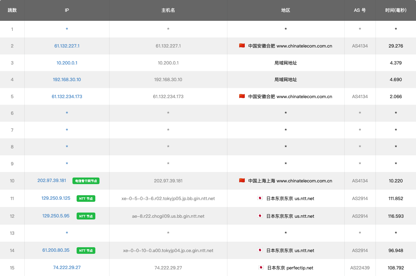This screenshot has height=276, width=416.
Task: Click the 主机名 column header
Action: pos(168,10)
